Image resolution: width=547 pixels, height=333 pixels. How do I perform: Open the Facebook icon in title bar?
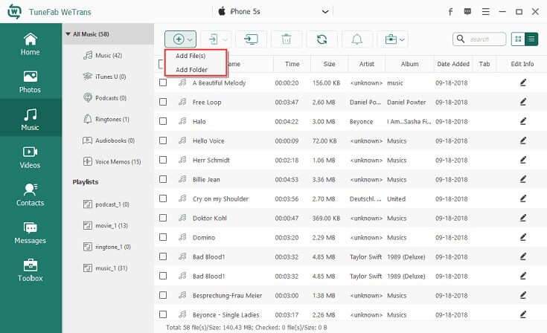click(x=450, y=12)
